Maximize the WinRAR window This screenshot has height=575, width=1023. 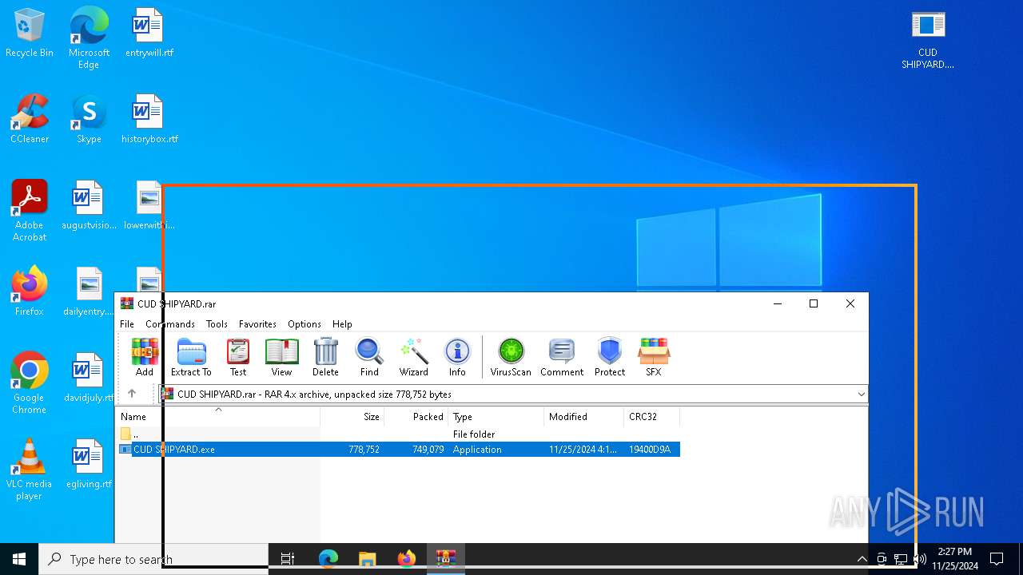pyautogui.click(x=814, y=303)
